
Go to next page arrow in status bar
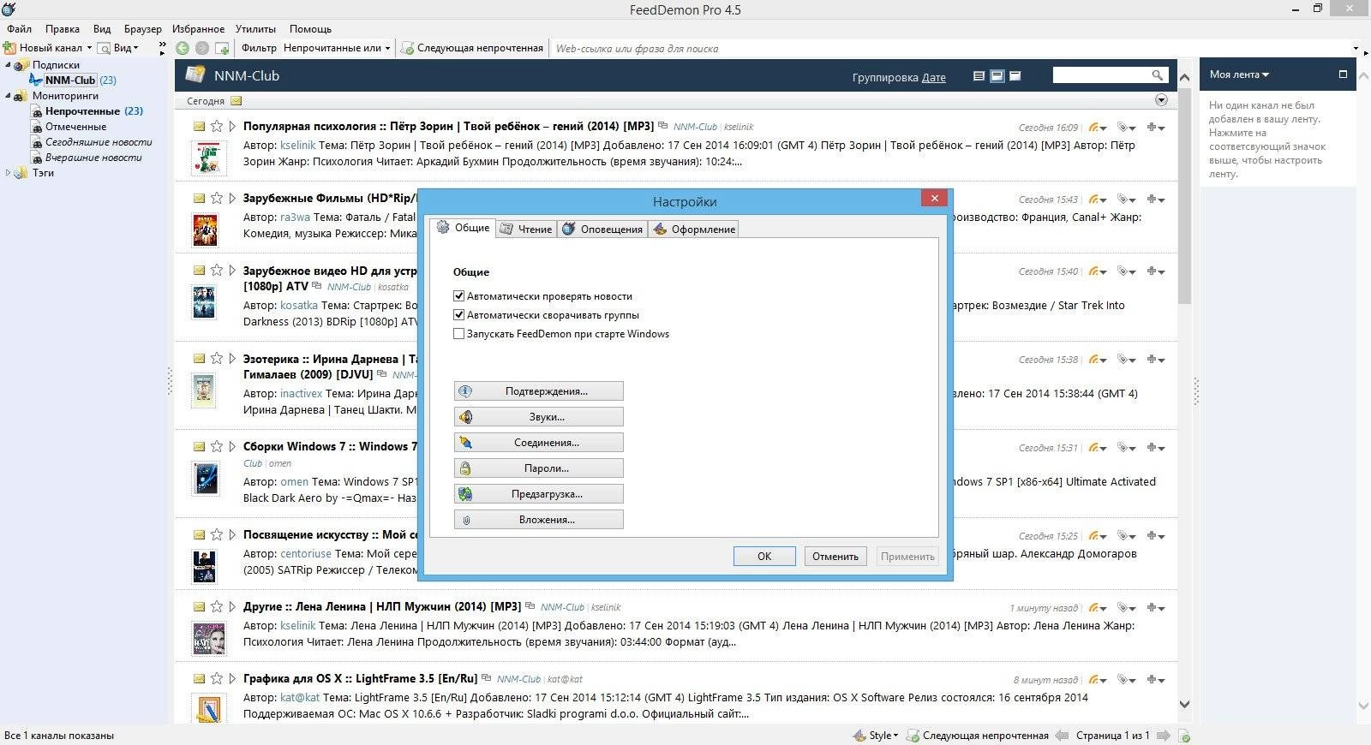1164,735
